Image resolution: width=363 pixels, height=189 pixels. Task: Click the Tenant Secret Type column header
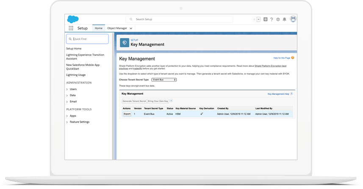click(x=153, y=108)
